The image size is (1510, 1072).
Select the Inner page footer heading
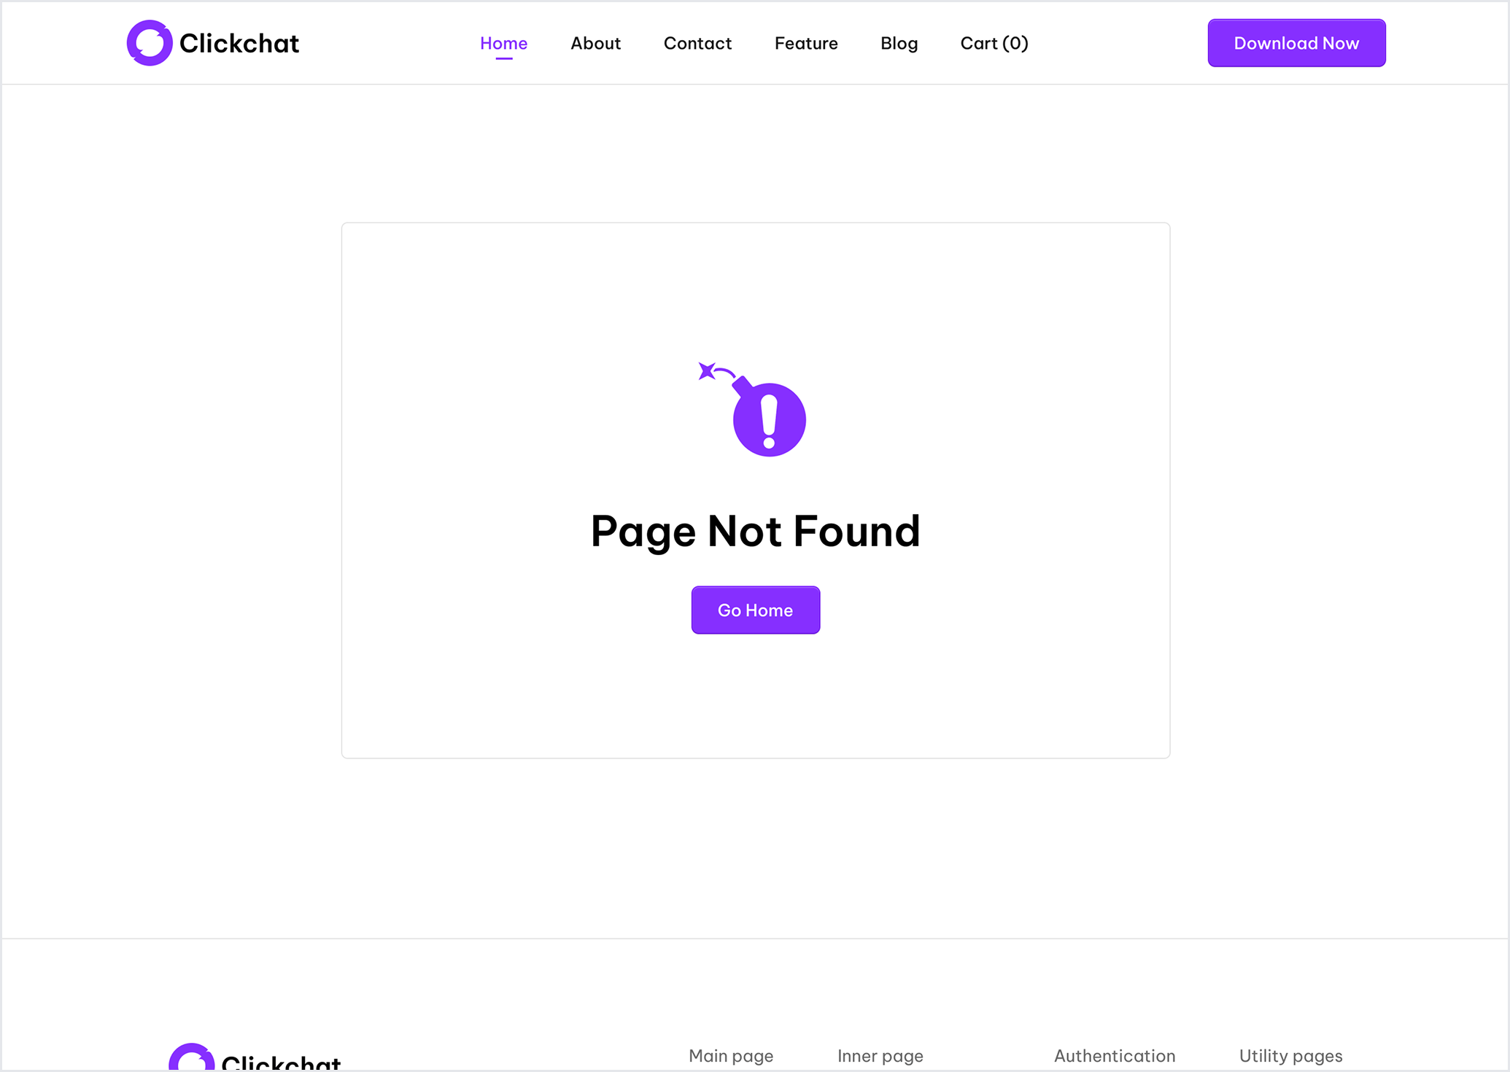(880, 1056)
